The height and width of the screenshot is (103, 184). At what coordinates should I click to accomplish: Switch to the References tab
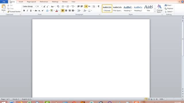pos(44,2)
